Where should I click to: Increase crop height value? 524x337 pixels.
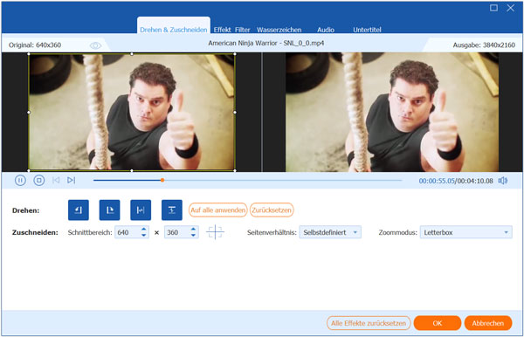click(x=193, y=229)
